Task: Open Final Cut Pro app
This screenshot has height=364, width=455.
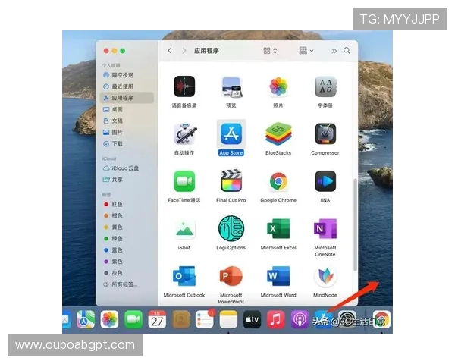Action: [231, 182]
